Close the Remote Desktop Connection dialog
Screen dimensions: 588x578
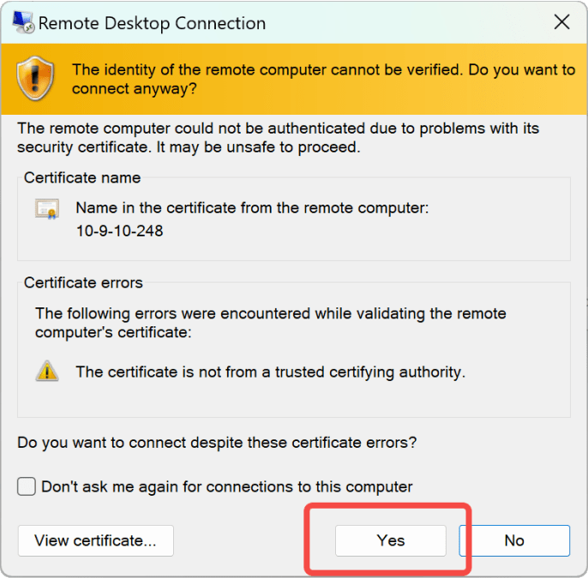(x=561, y=22)
